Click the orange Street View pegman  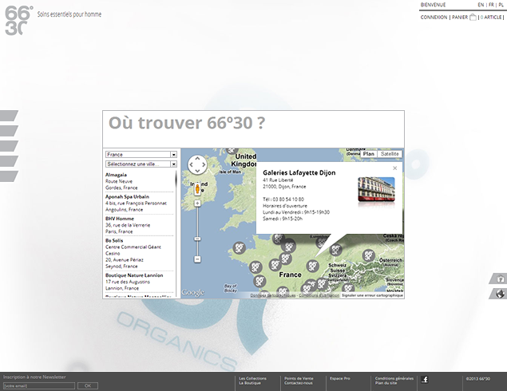pyautogui.click(x=197, y=188)
